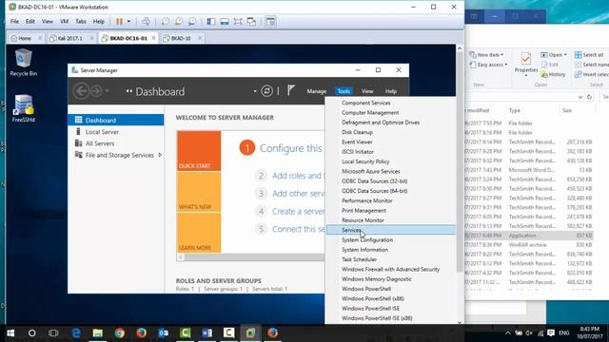Switch to the BKAD-10 tab
609x342 pixels.
[182, 38]
